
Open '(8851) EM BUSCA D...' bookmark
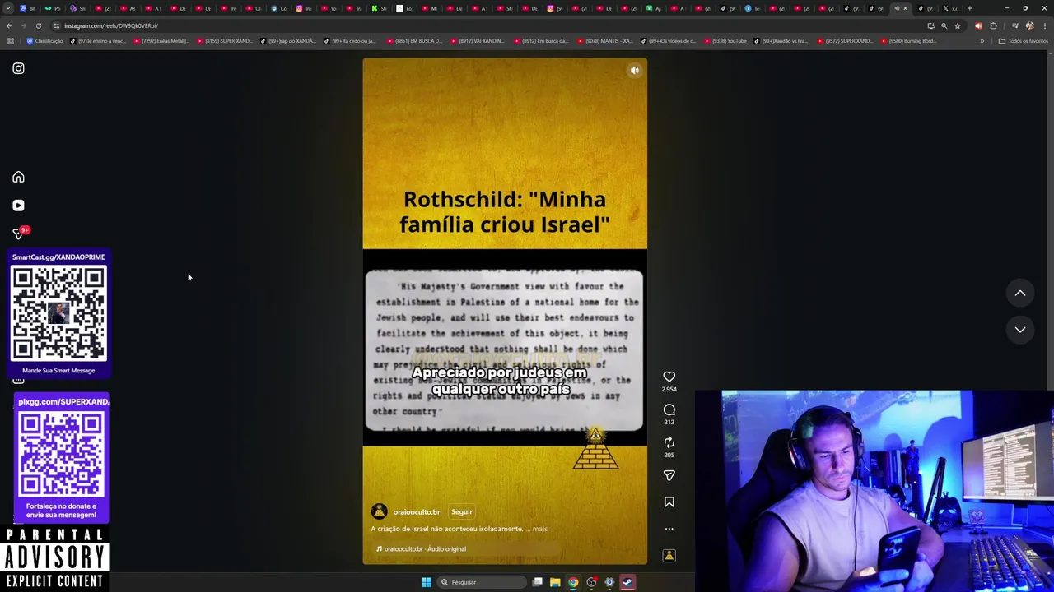point(414,41)
